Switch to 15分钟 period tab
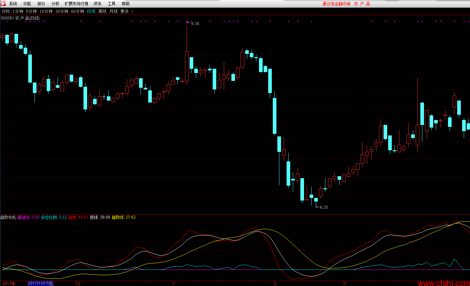 click(46, 11)
